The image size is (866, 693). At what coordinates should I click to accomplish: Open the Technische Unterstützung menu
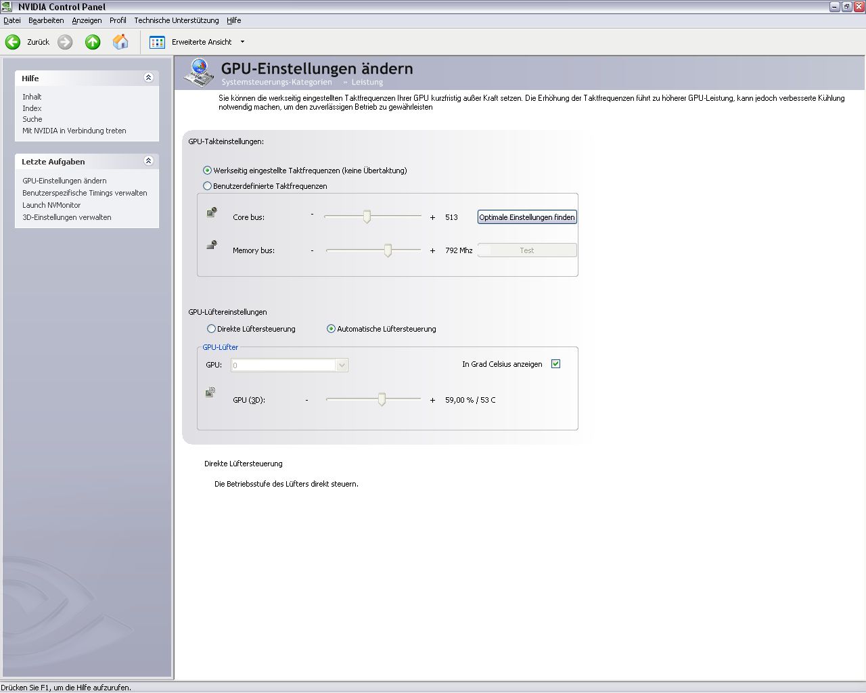tap(177, 20)
